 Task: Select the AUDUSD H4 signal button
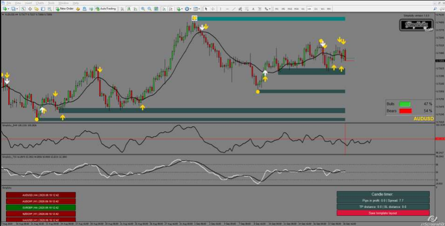(41, 195)
